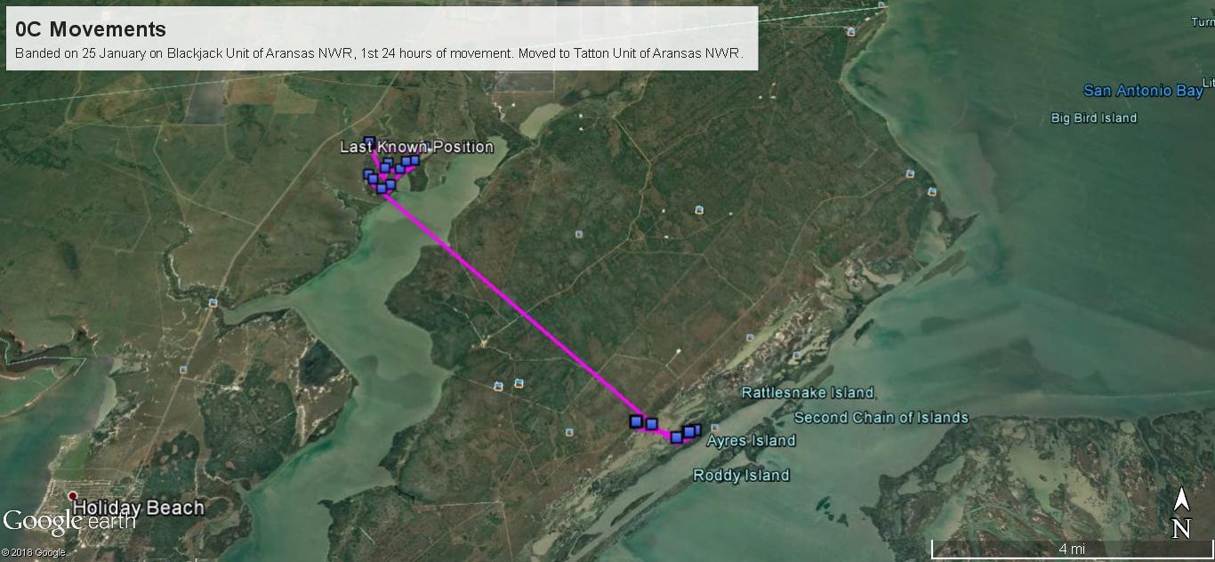Click the photo icon near the Big Bird Island coast
The image size is (1215, 562).
point(931,191)
